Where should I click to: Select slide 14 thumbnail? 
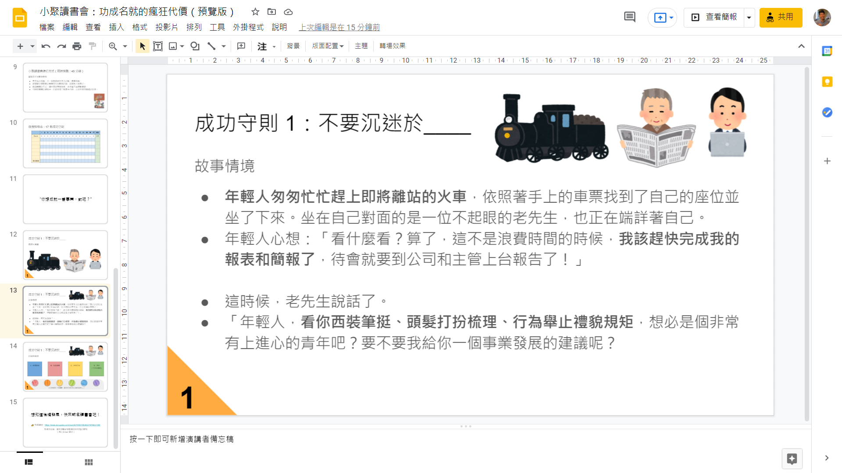65,367
